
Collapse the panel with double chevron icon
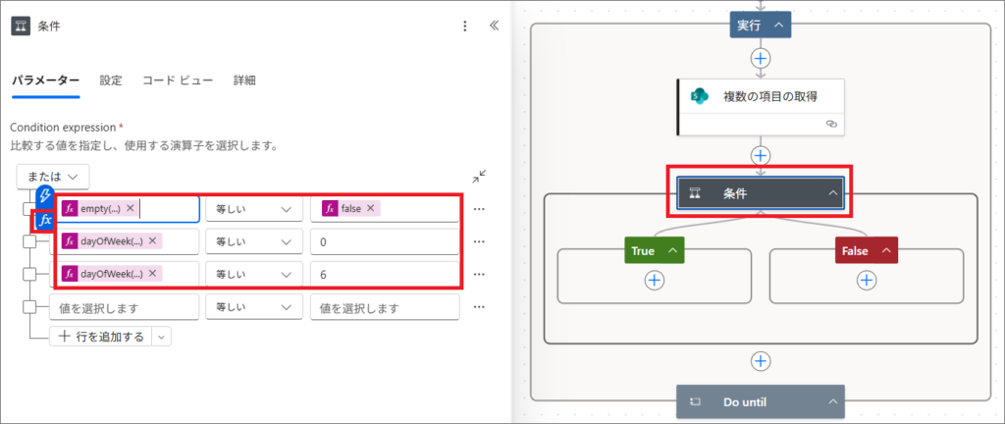494,26
